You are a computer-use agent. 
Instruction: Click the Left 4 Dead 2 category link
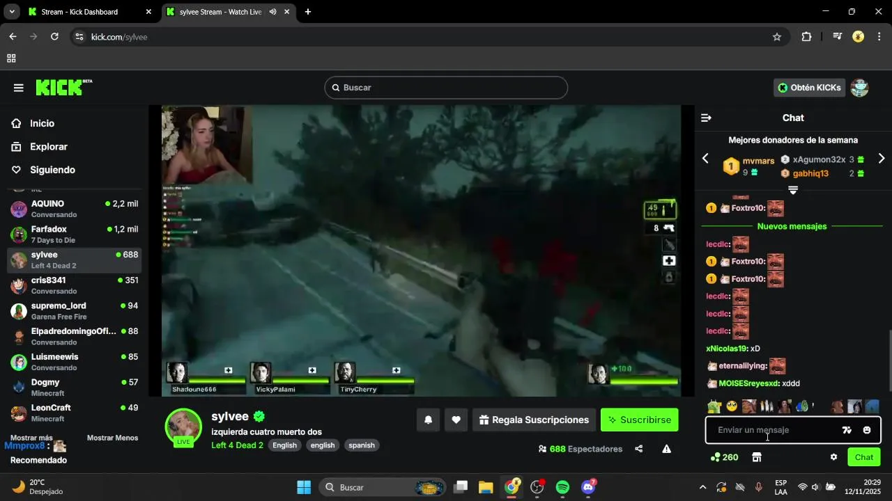237,445
